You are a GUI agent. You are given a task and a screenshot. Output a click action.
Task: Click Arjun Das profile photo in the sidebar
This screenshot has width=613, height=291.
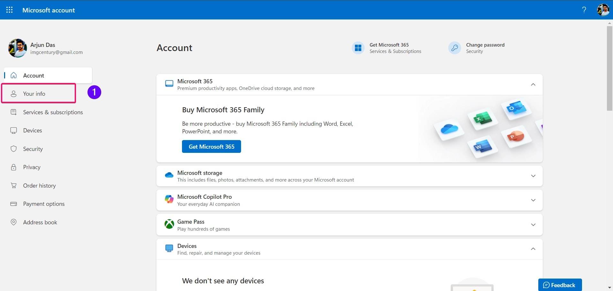point(18,48)
